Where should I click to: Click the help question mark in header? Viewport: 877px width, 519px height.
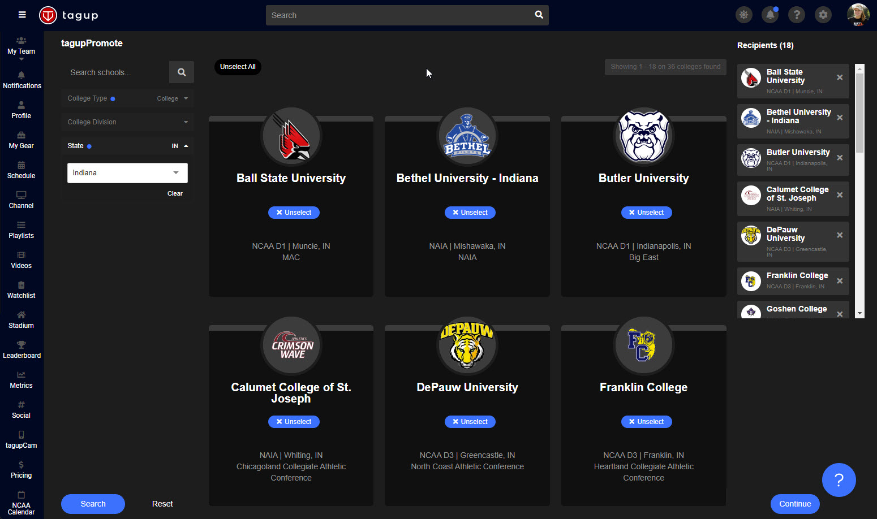[797, 15]
